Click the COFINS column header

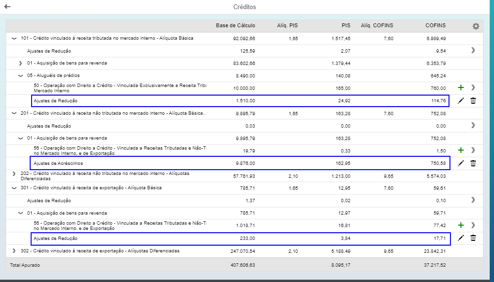pyautogui.click(x=435, y=25)
